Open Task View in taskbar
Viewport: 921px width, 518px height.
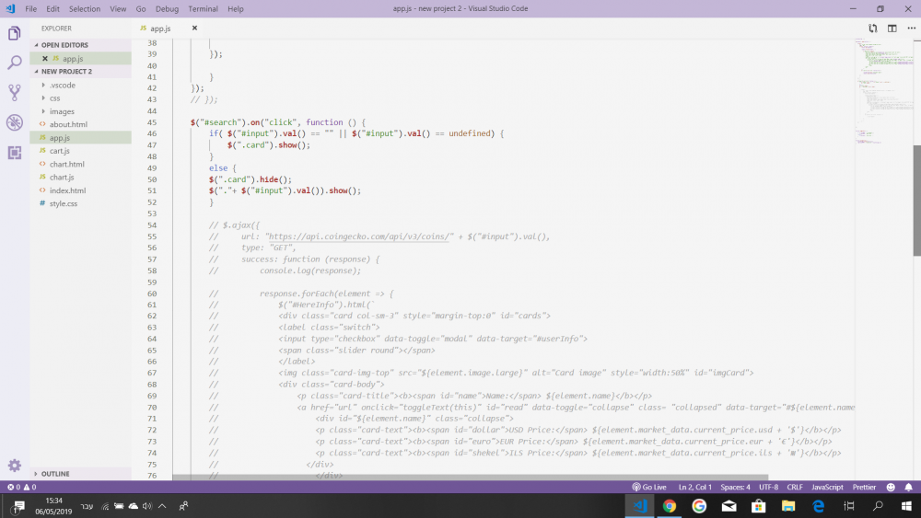849,506
